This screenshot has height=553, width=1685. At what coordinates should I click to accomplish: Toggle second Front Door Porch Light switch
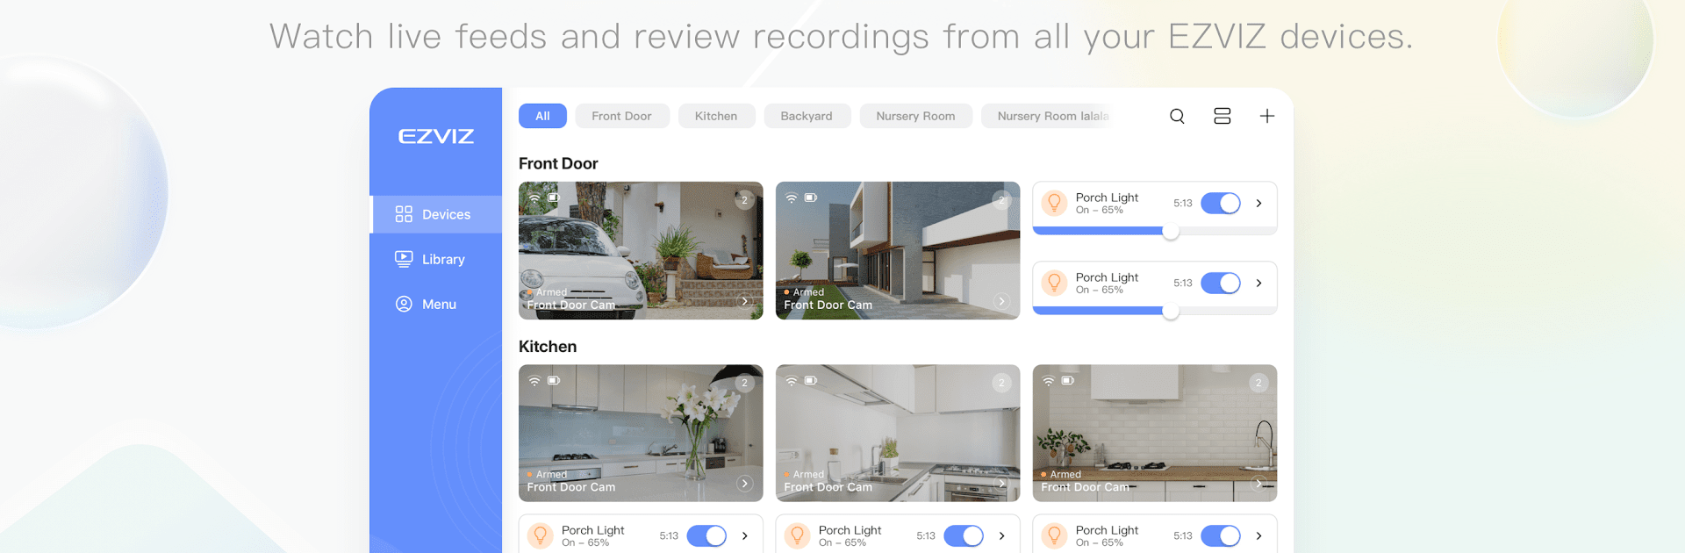point(1221,283)
